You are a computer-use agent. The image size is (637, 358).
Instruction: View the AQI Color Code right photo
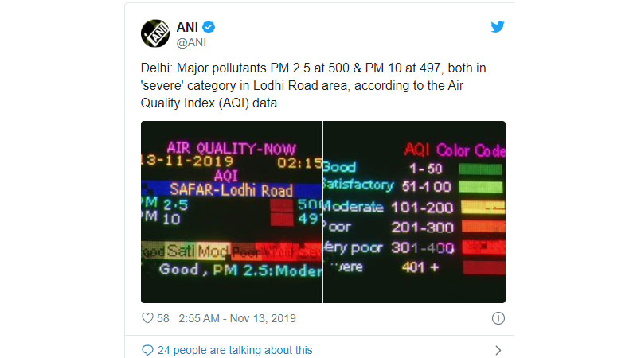click(414, 212)
